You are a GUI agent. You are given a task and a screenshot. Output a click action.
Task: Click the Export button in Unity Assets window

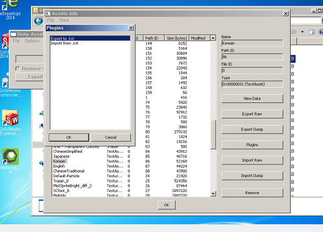tap(30, 77)
